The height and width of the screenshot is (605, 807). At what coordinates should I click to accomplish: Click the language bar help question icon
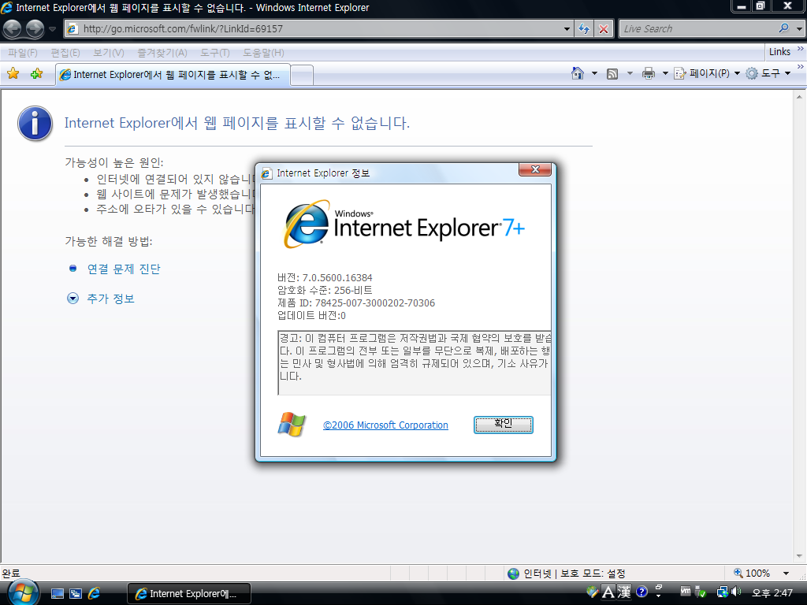(642, 592)
